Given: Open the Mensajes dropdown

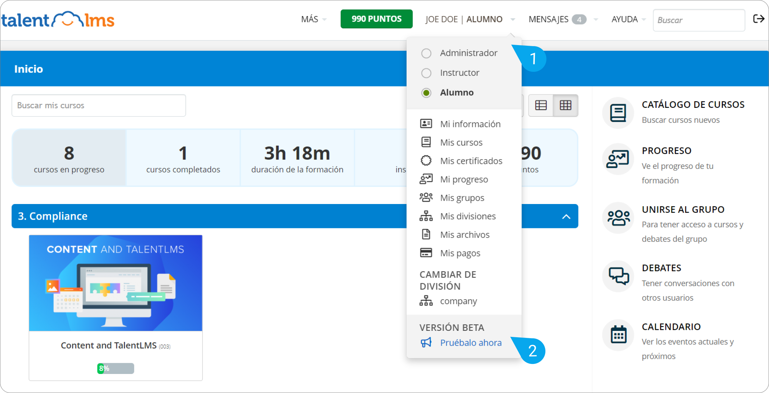Looking at the screenshot, I should 563,19.
